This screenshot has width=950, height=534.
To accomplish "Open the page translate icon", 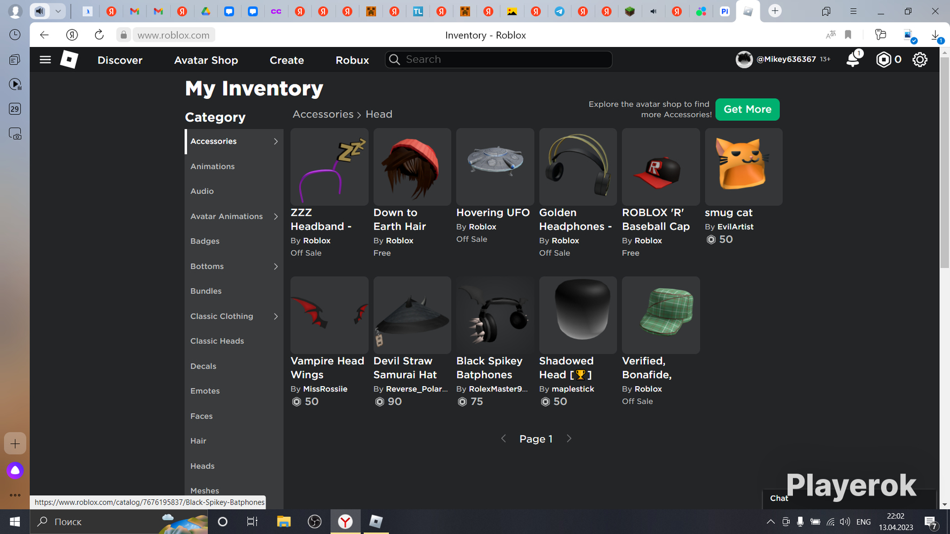I will click(830, 35).
